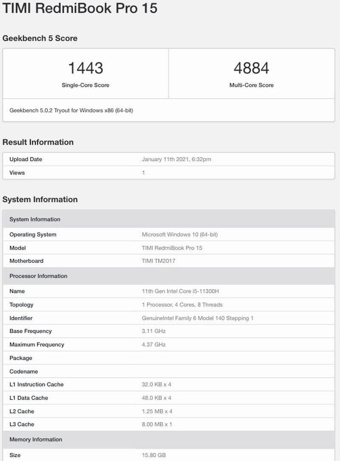340x461 pixels.
Task: Click the Result Information heading
Action: coord(38,142)
